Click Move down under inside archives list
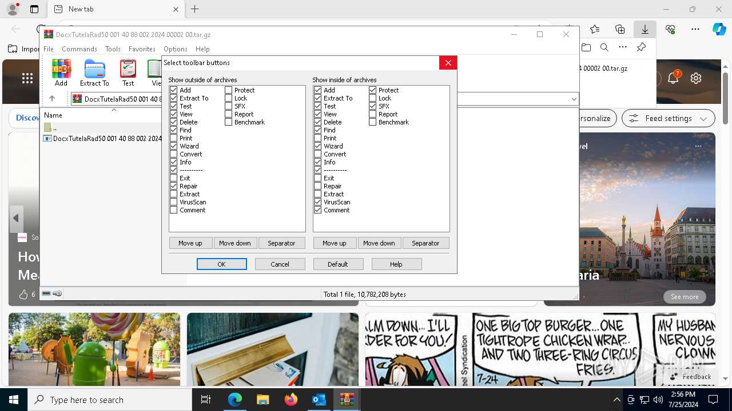732x411 pixels. [379, 243]
